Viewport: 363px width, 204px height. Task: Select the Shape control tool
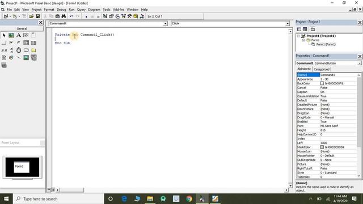click(11, 58)
